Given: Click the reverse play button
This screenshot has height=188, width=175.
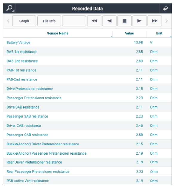Looking at the screenshot, I should click(109, 21).
